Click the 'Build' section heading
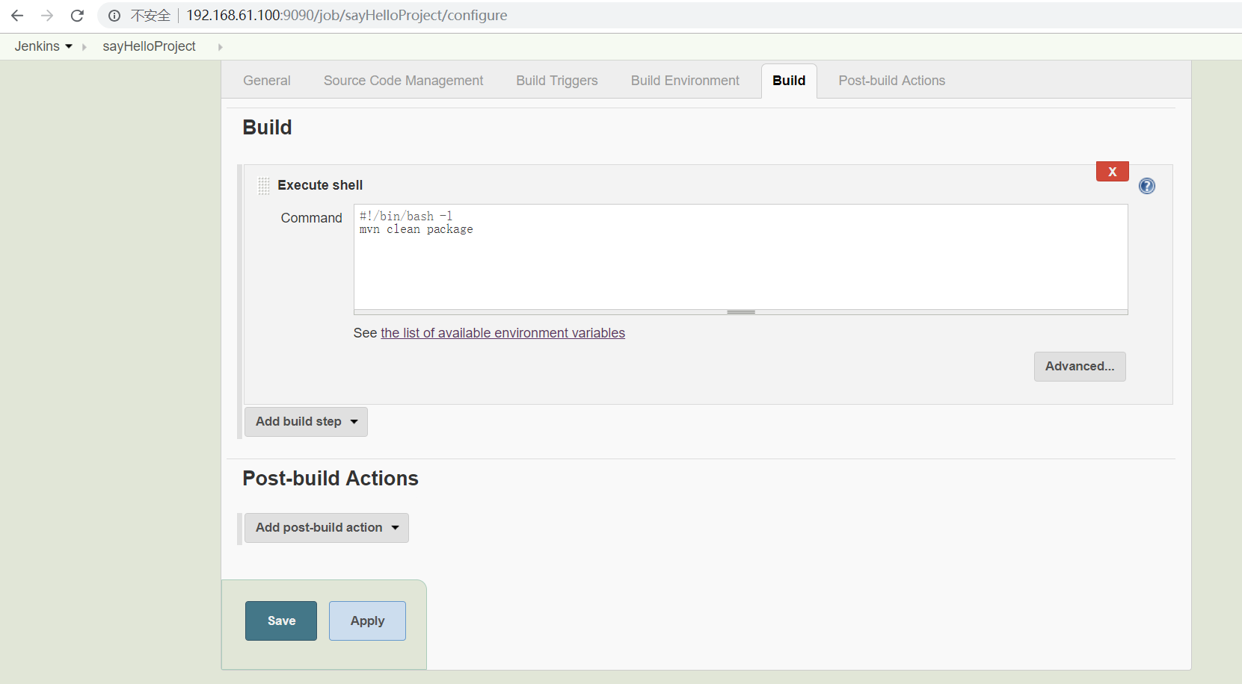The image size is (1242, 684). (x=267, y=127)
